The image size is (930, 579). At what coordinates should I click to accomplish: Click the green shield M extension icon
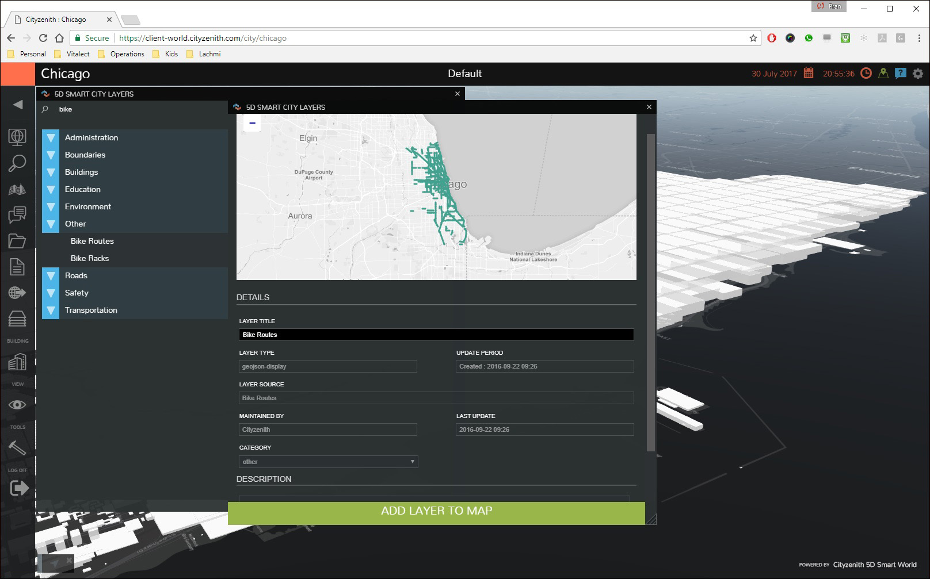point(845,38)
